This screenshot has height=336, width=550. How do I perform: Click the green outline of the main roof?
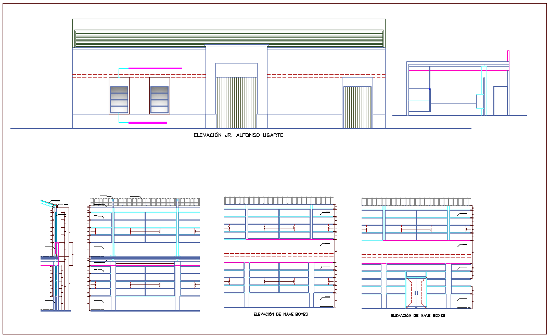(229, 19)
